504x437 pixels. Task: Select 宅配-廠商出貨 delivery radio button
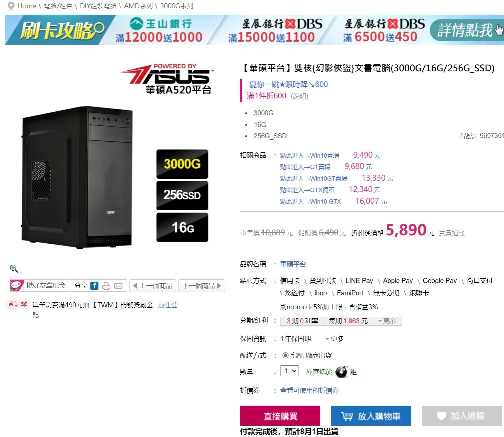coord(285,355)
